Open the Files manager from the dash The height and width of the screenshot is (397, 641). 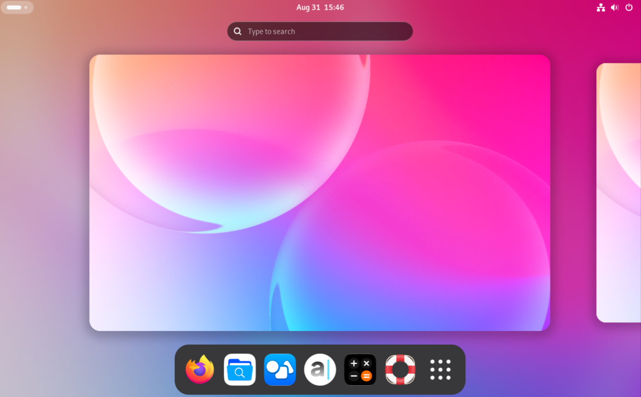pos(239,369)
